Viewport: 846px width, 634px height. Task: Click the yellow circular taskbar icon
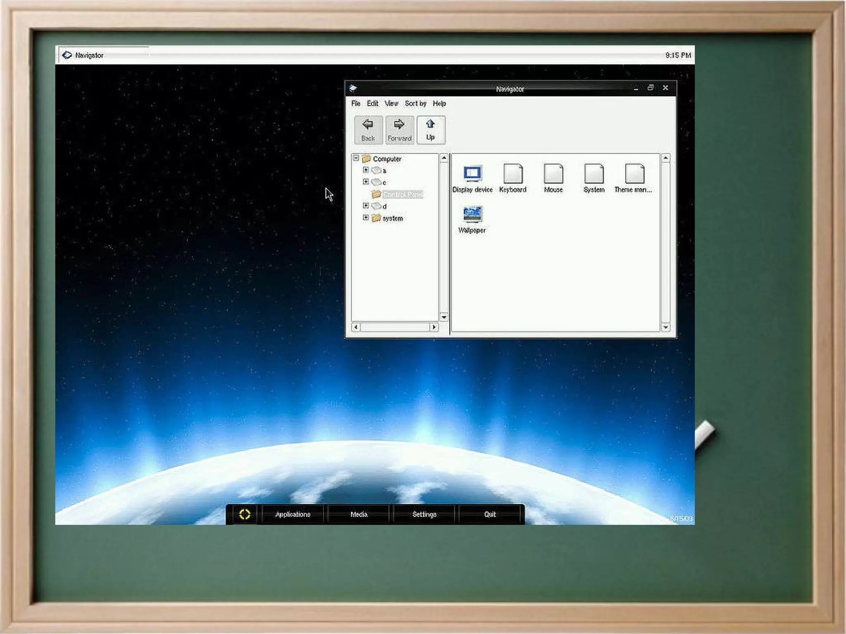245,514
